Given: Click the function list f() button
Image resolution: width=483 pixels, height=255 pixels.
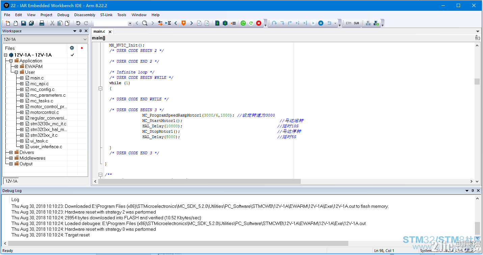Looking at the screenshot, I should tap(478, 38).
